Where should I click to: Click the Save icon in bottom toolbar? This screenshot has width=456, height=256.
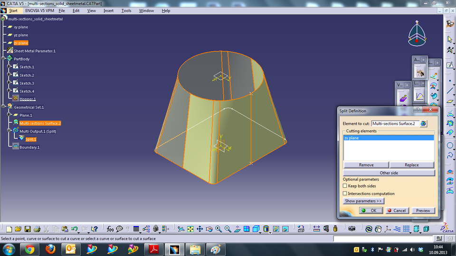28,229
